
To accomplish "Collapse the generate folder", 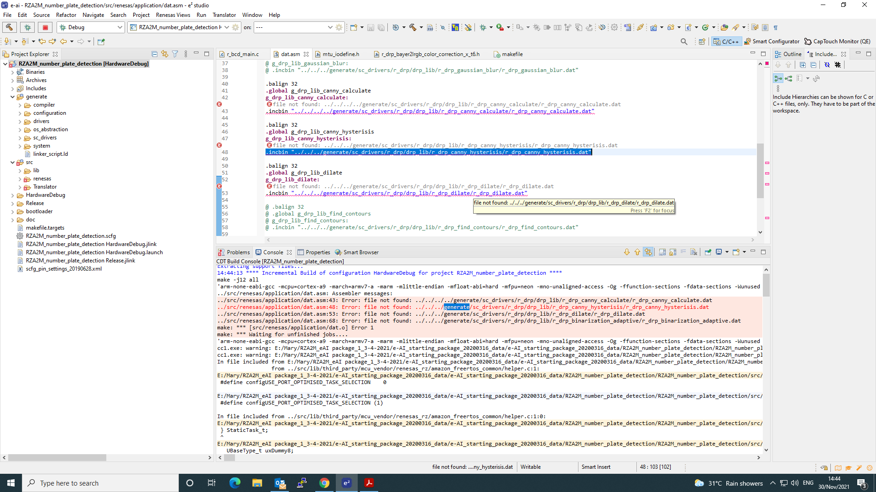I will [x=12, y=97].
